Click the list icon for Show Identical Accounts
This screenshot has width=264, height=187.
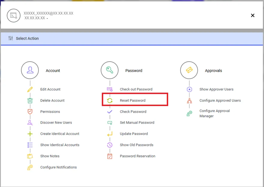(x=30, y=145)
